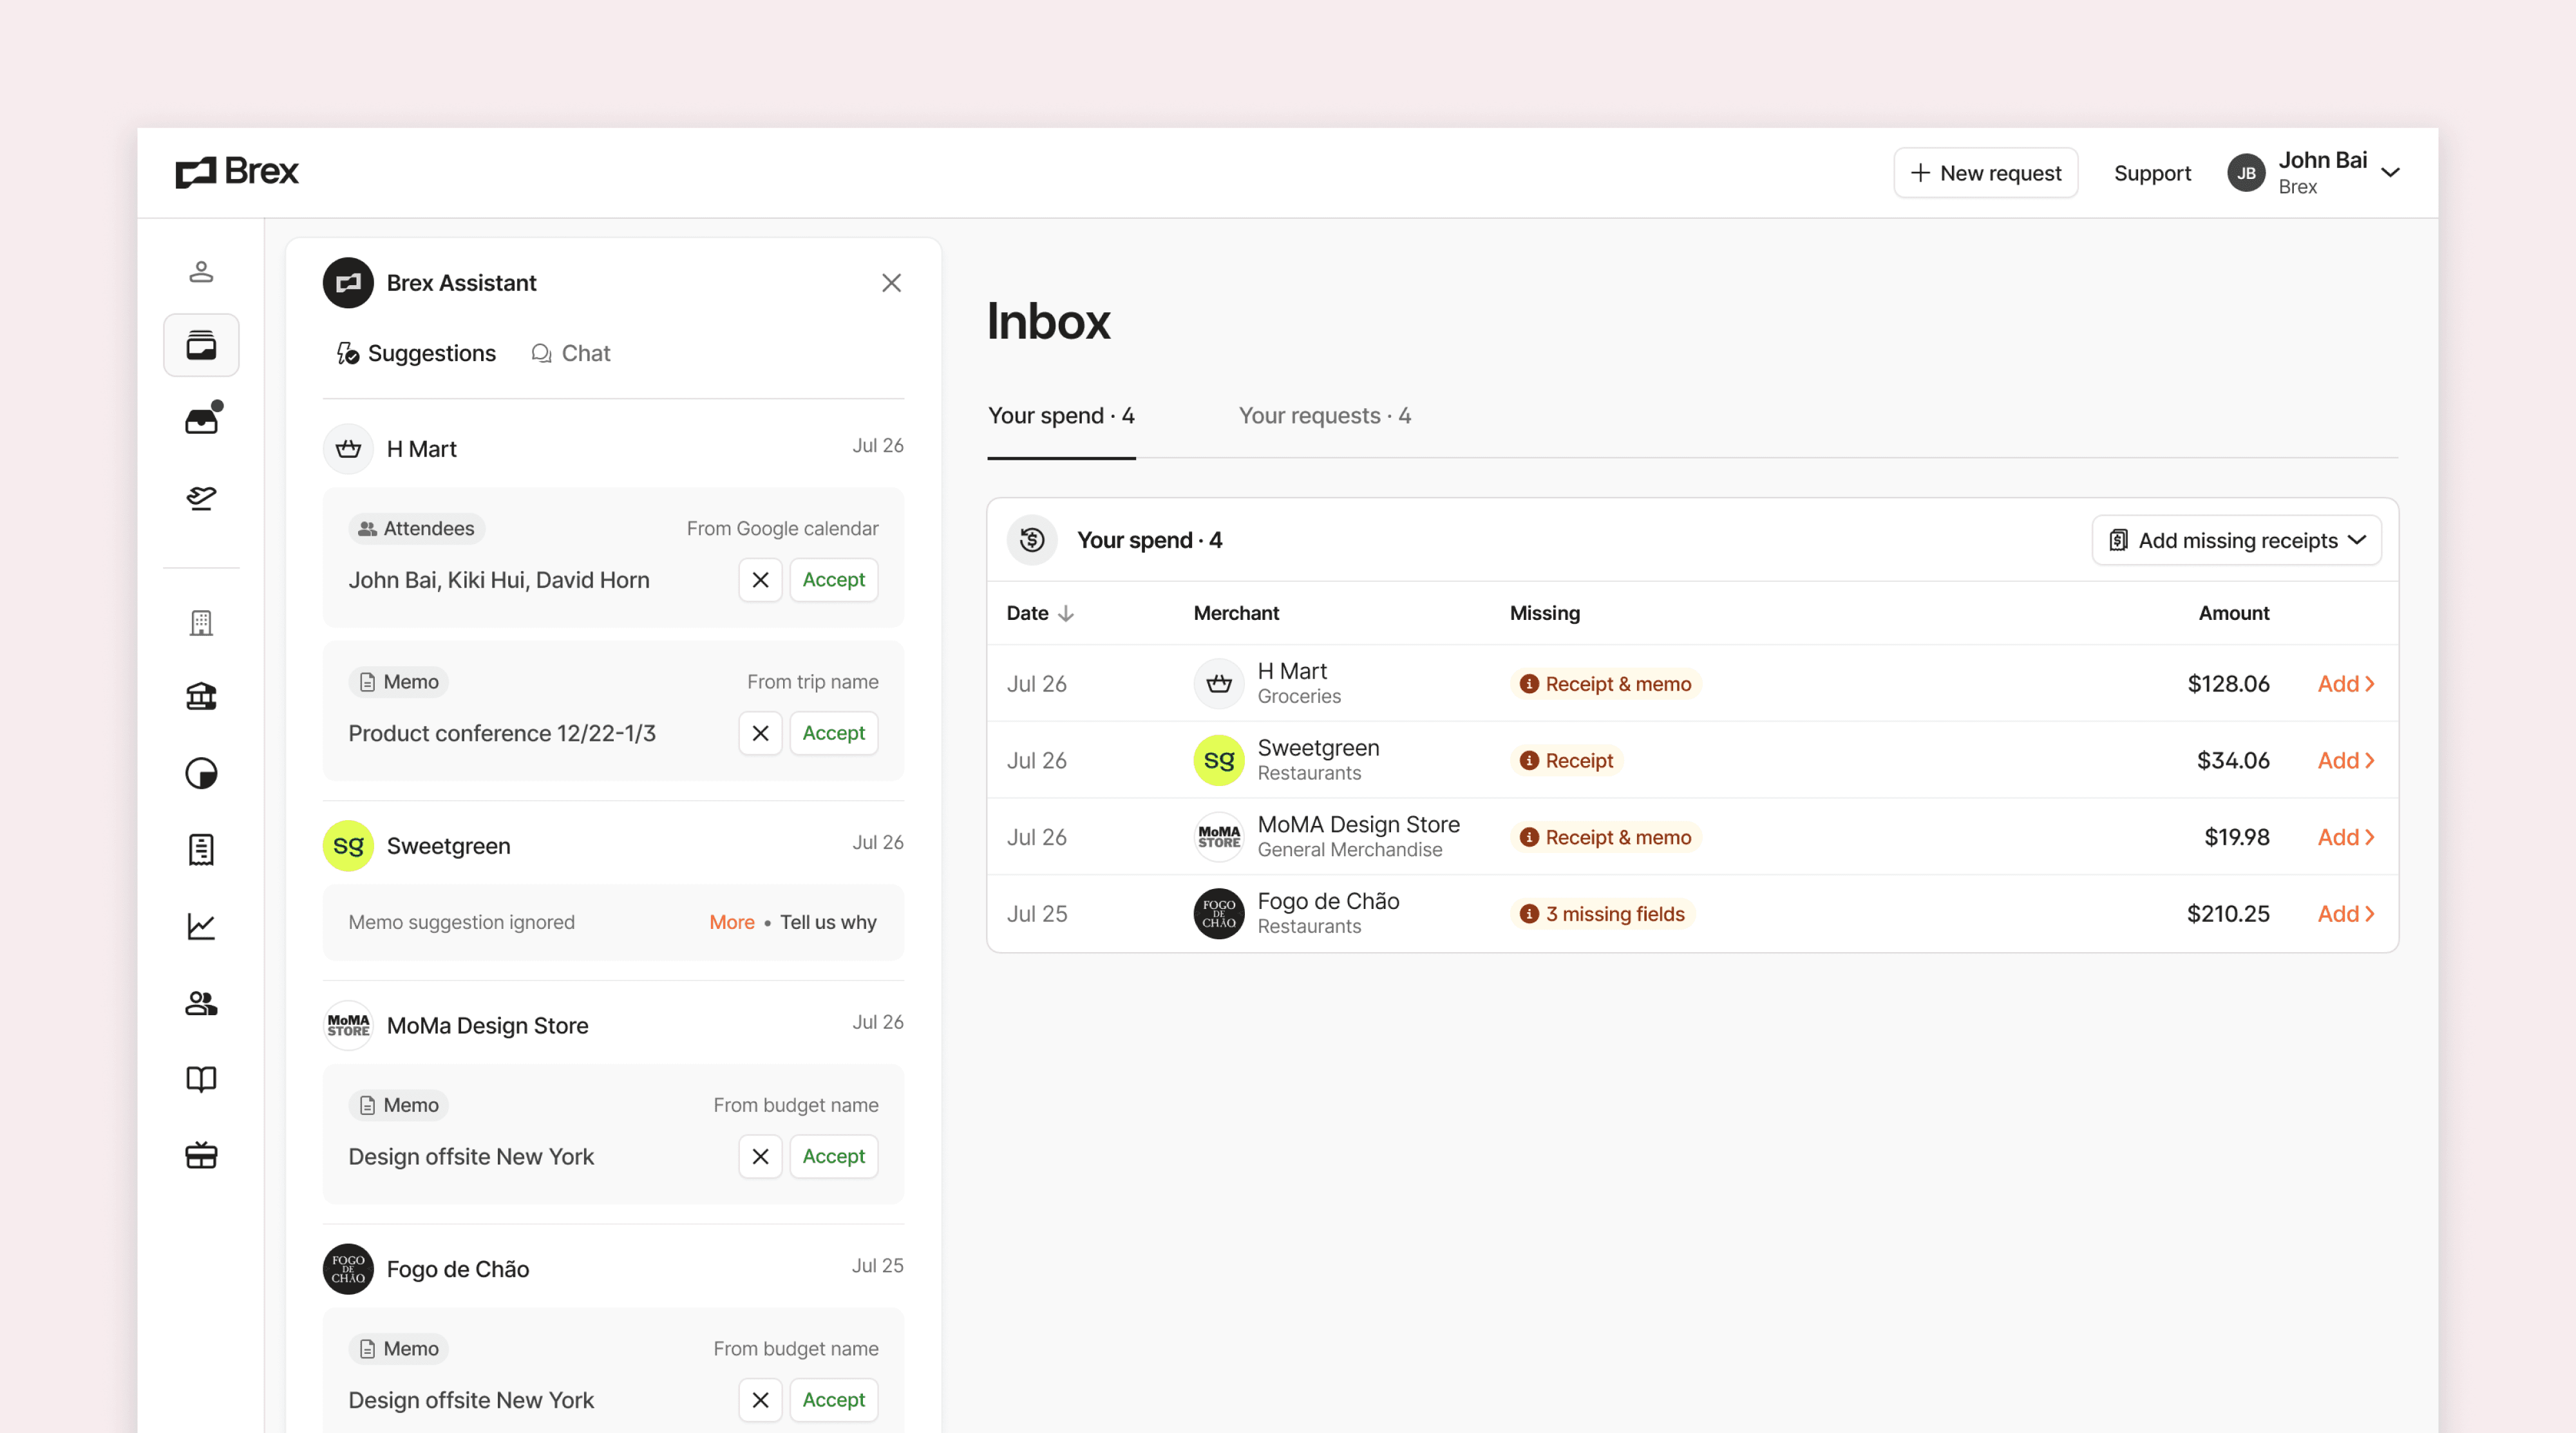2576x1433 pixels.
Task: Close the Brex Assistant panel
Action: coord(891,283)
